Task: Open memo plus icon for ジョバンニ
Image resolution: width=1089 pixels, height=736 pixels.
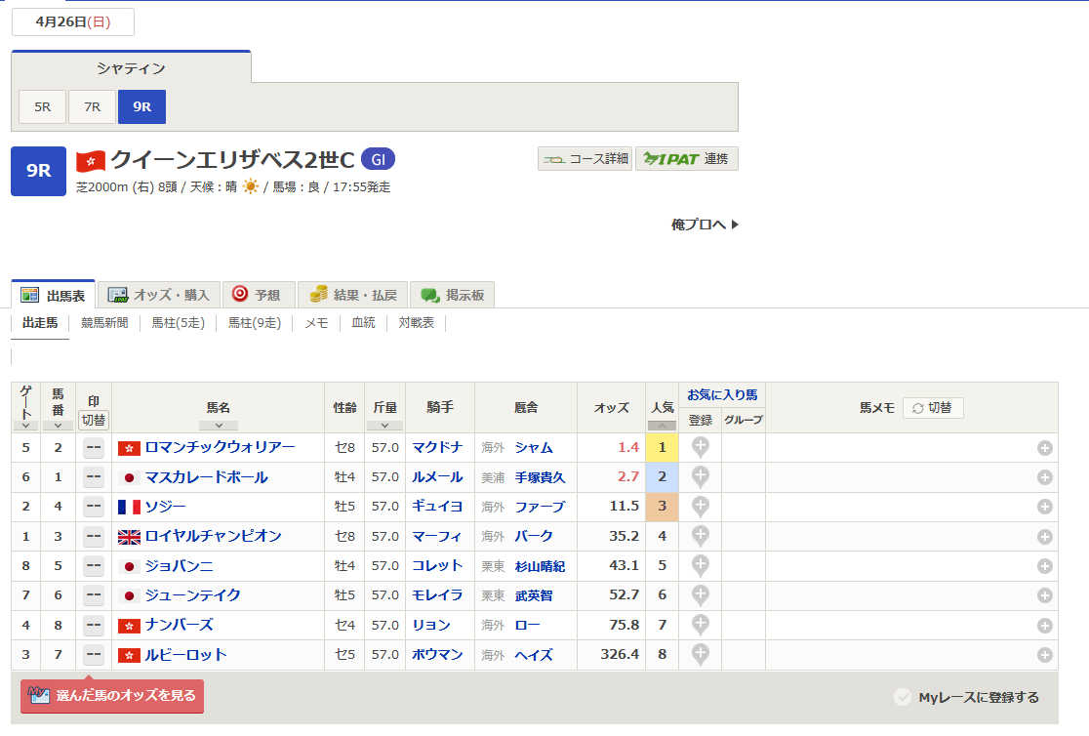Action: click(1044, 566)
